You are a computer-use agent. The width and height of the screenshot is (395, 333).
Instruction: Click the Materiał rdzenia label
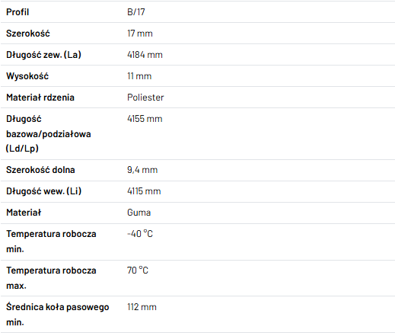[40, 98]
